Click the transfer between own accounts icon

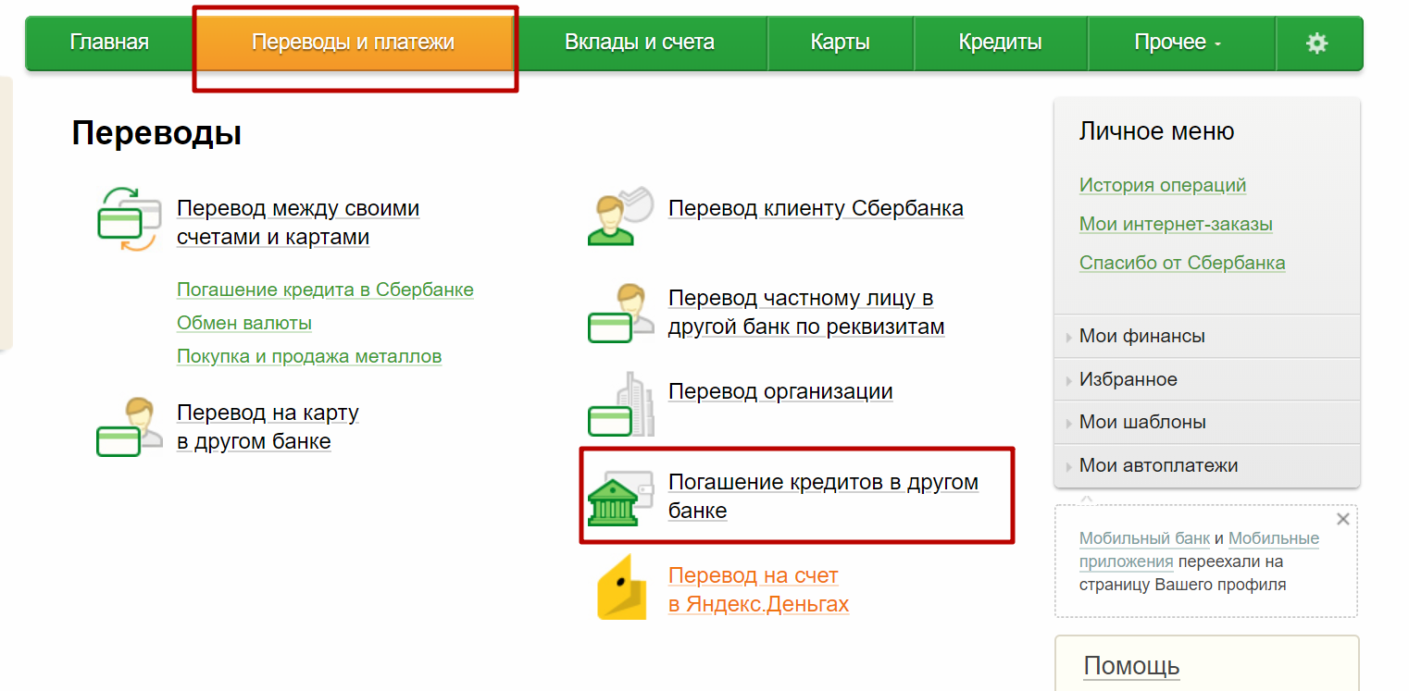pyautogui.click(x=129, y=219)
